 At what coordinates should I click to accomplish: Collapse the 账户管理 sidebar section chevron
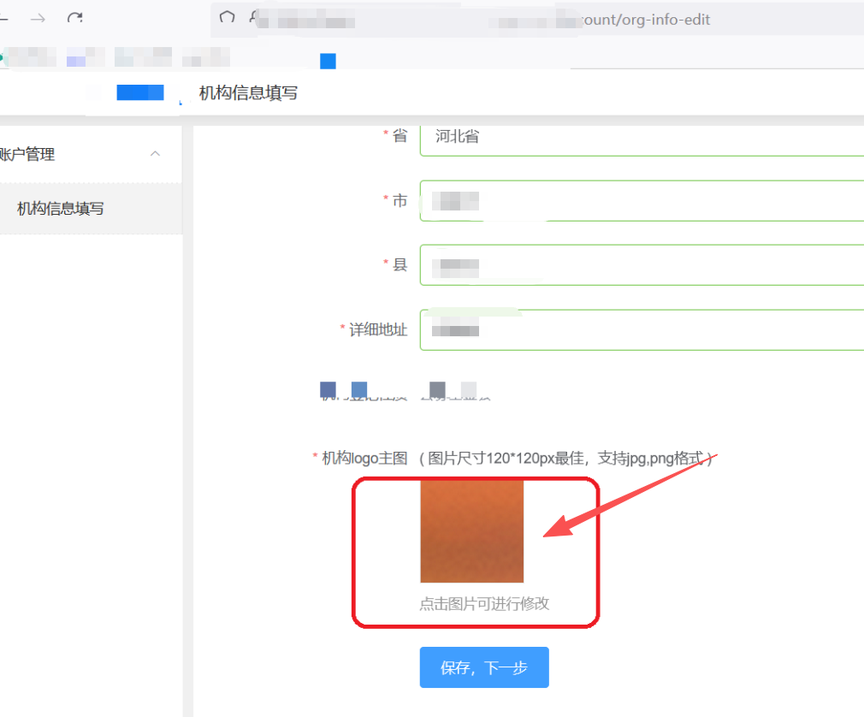(x=156, y=154)
